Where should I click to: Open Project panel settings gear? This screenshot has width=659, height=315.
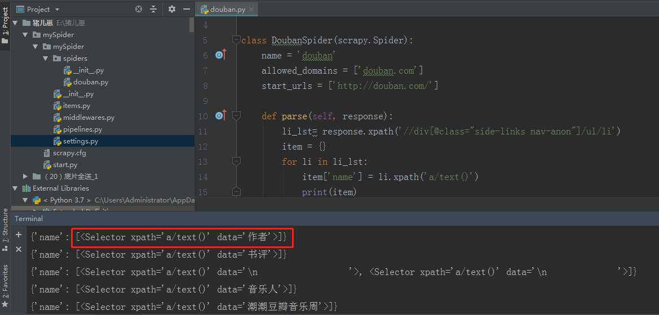coord(172,9)
